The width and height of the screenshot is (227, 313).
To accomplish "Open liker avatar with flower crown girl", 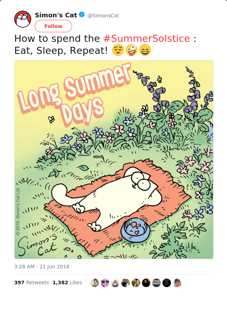I will [x=136, y=283].
